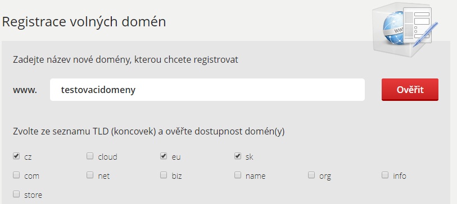Click the cloud checkbox label text
This screenshot has height=204, width=457.
pyautogui.click(x=107, y=157)
